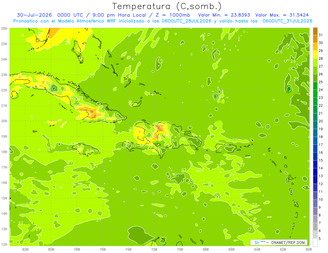Click the "62W" longitude axis label

[x=283, y=249]
